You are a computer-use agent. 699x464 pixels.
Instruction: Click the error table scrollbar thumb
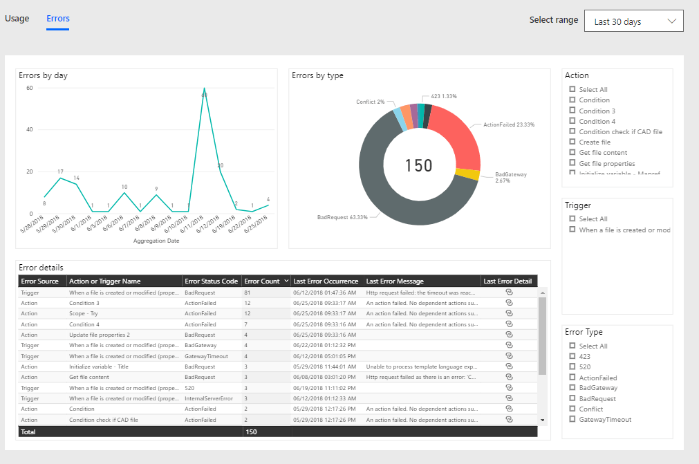pyautogui.click(x=543, y=335)
